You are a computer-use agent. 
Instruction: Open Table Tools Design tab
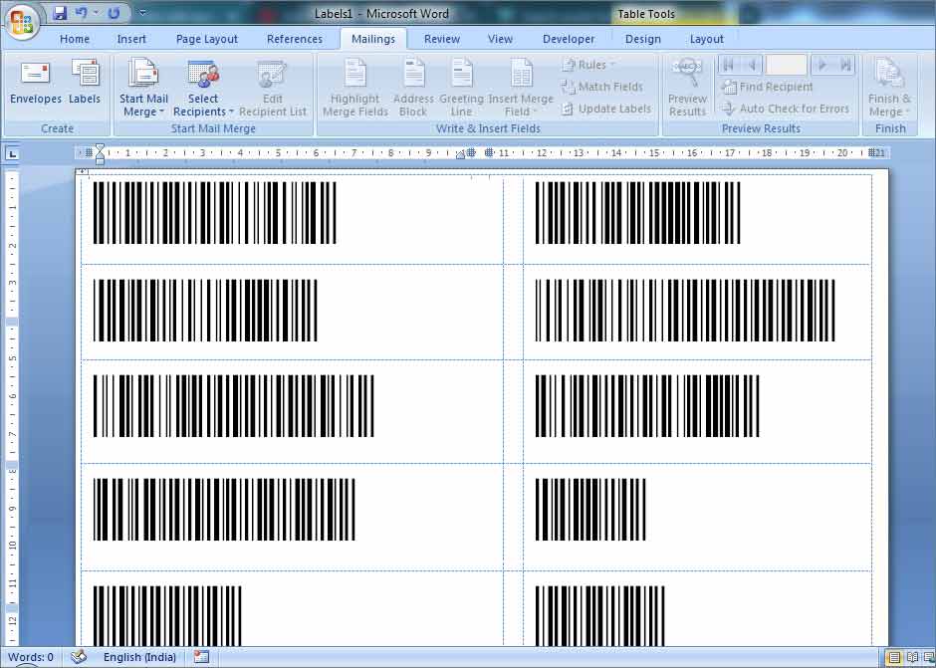(x=643, y=40)
